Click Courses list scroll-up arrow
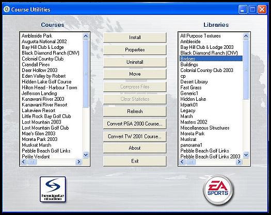271x215 pixels. click(86, 36)
